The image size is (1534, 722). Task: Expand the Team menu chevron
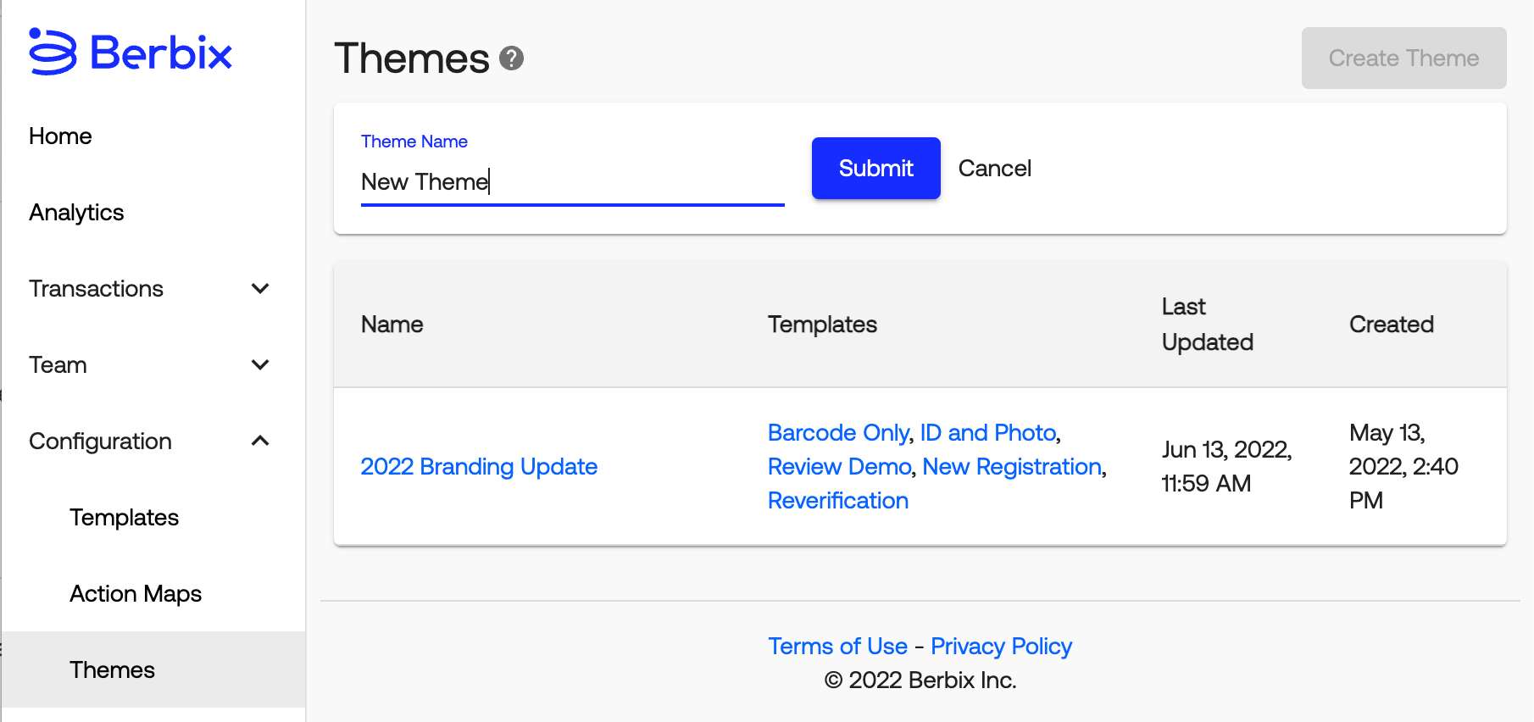click(x=260, y=365)
